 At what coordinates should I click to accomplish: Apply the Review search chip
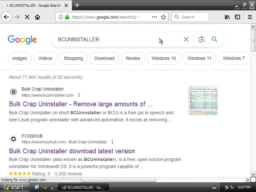[x=133, y=58]
